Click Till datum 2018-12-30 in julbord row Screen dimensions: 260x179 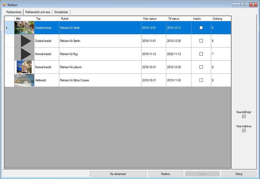click(x=178, y=67)
